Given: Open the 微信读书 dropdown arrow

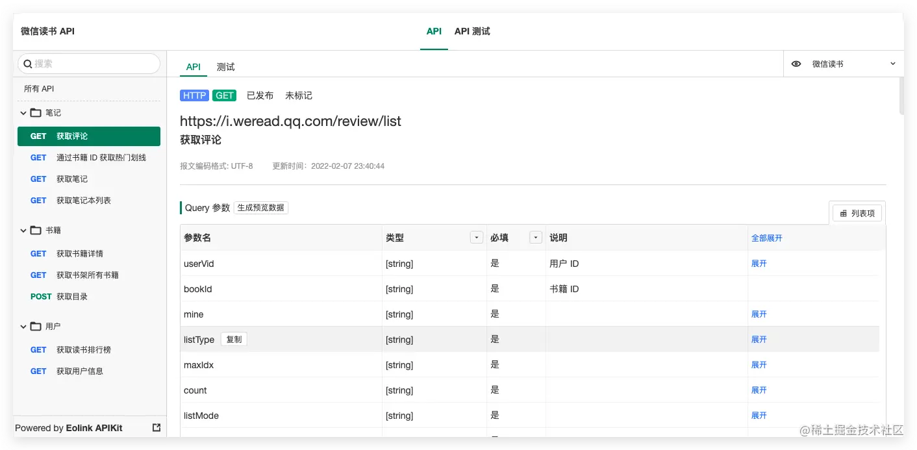Looking at the screenshot, I should [x=893, y=64].
